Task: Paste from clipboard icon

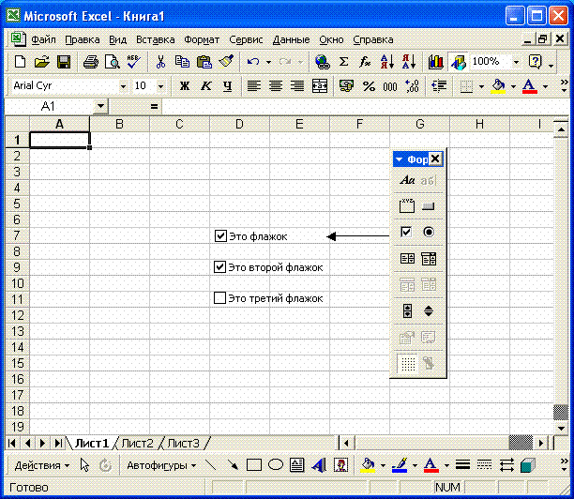Action: [204, 62]
